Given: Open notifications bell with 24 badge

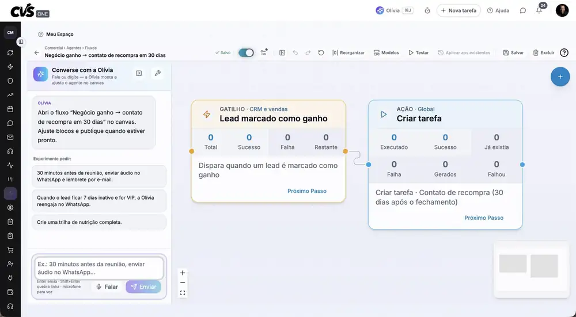Looking at the screenshot, I should tap(539, 10).
